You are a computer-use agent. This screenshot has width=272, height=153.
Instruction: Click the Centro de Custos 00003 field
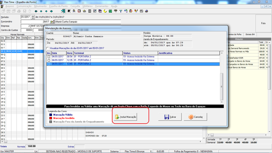27,30
